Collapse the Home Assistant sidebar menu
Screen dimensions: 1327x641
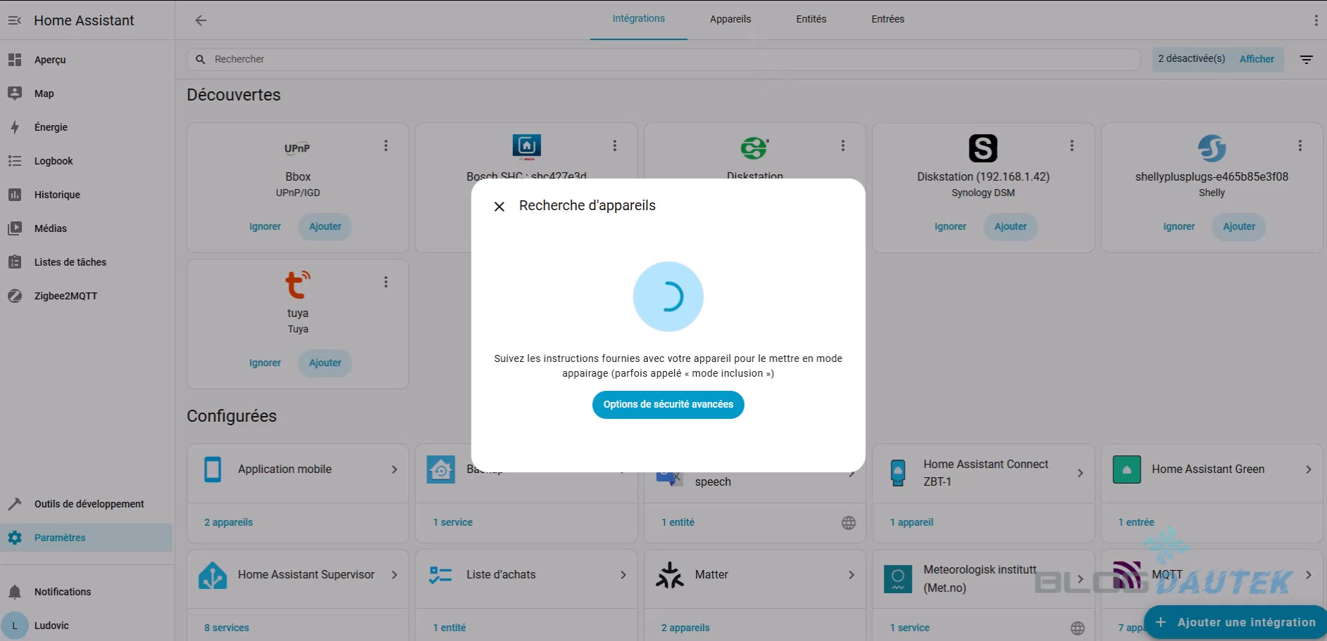(15, 20)
